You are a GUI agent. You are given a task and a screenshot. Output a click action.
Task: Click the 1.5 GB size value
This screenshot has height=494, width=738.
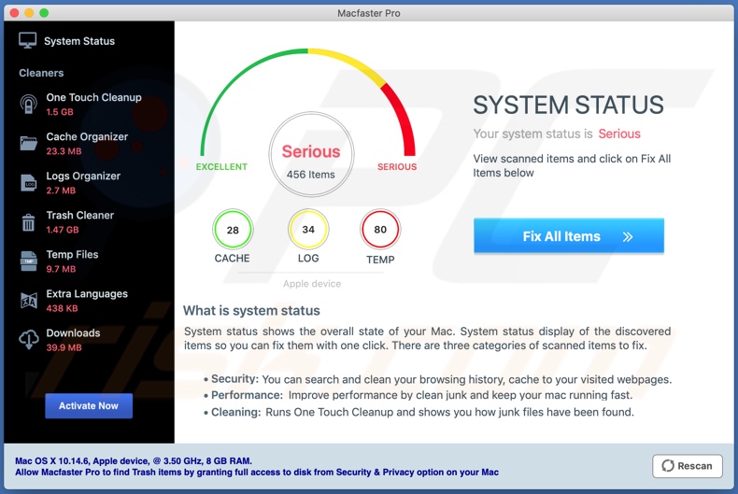tap(60, 112)
